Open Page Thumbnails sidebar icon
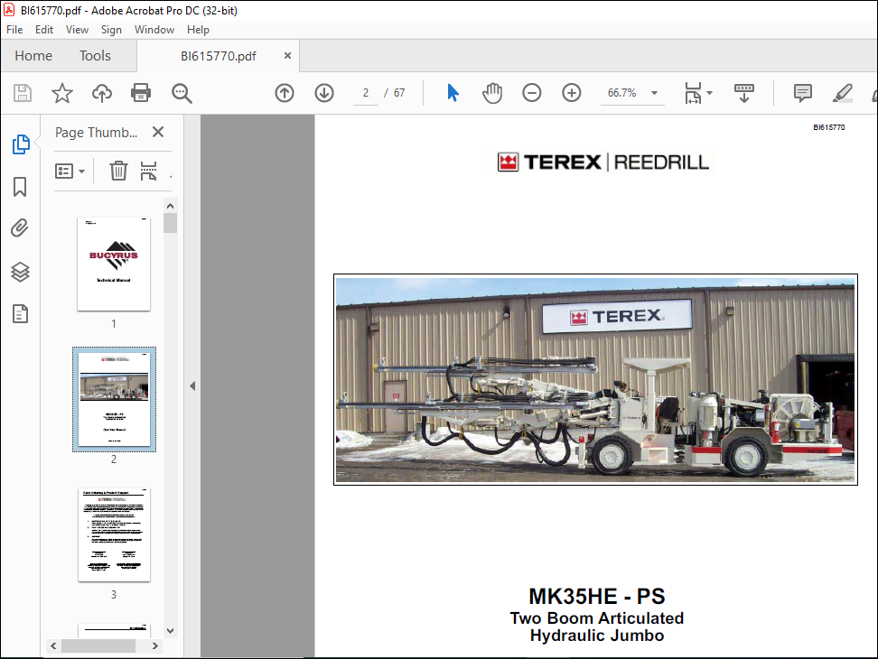The height and width of the screenshot is (659, 878). pos(21,144)
